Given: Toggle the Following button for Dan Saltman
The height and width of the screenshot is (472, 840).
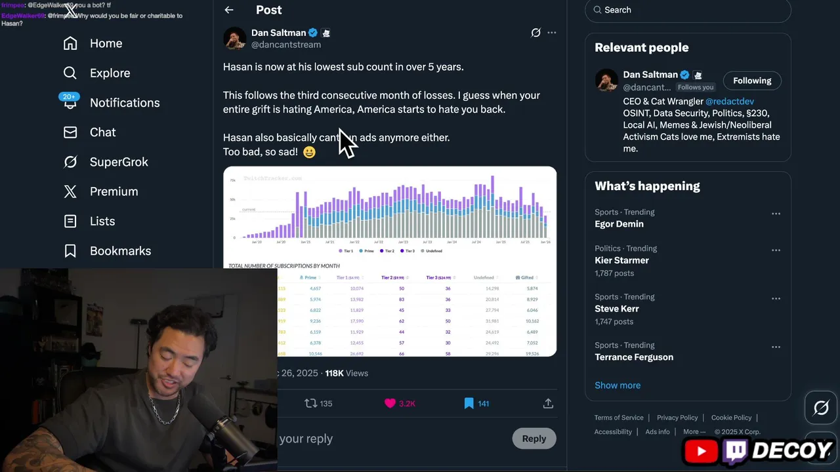Looking at the screenshot, I should pyautogui.click(x=752, y=81).
